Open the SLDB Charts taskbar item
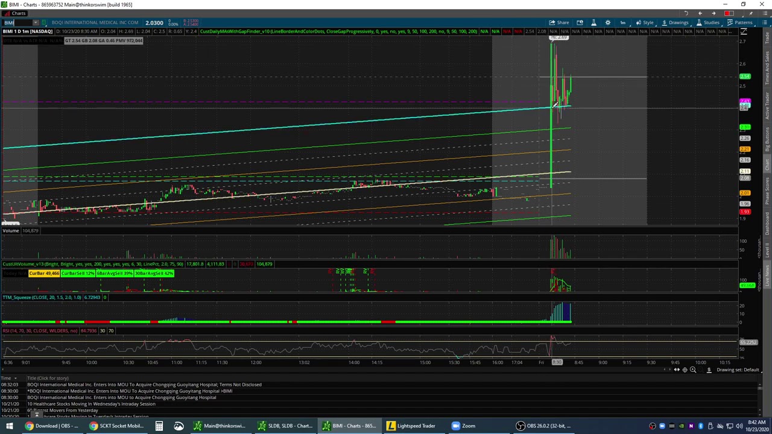 point(284,426)
